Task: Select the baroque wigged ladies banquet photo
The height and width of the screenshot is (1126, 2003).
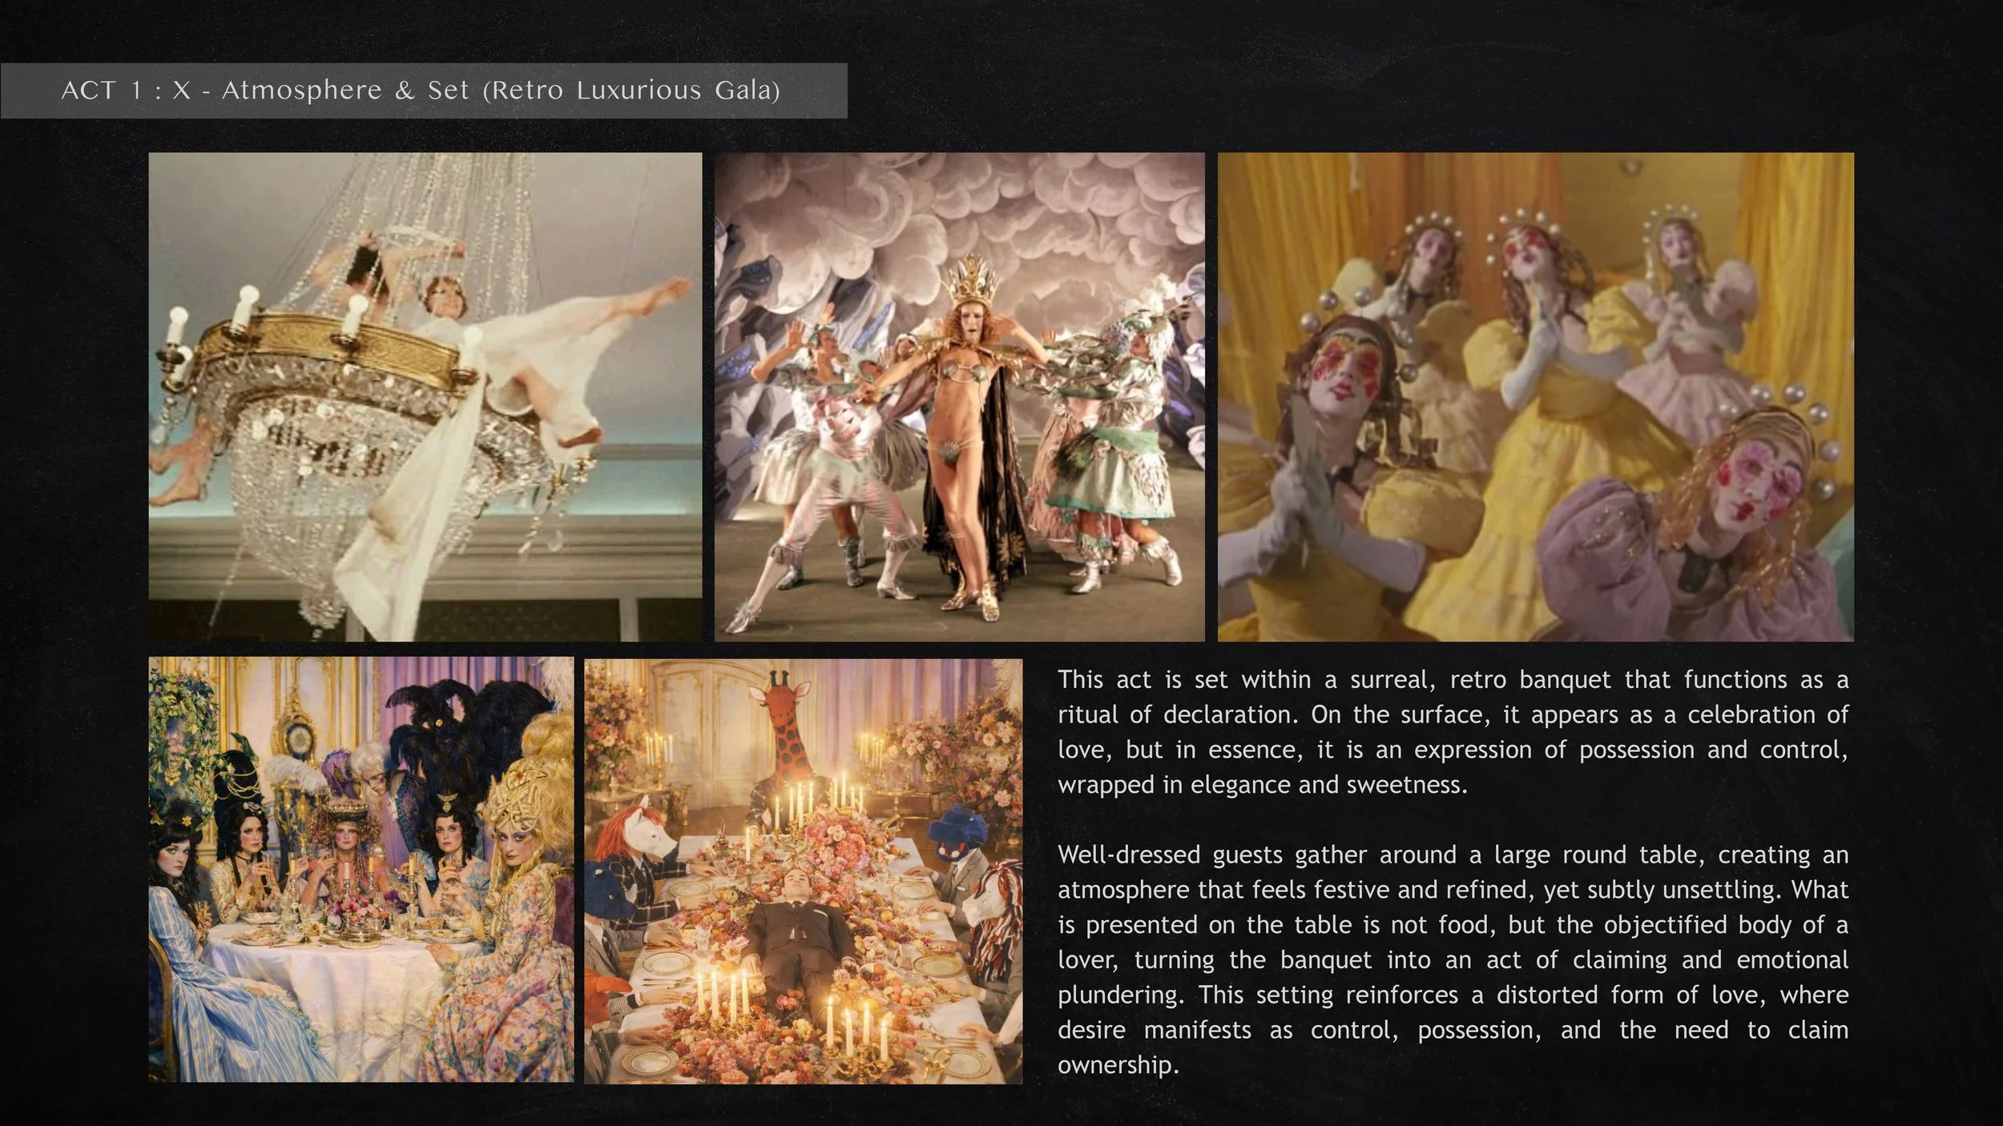Action: click(x=361, y=870)
